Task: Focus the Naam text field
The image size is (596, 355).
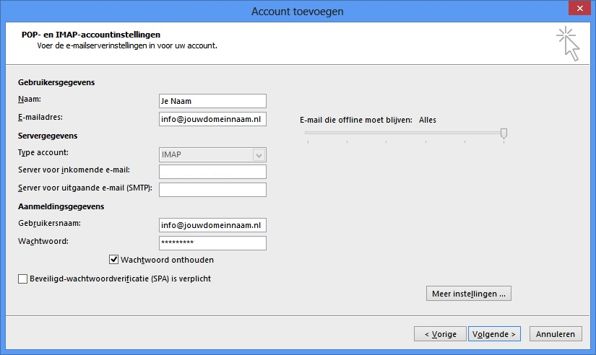Action: click(x=212, y=101)
